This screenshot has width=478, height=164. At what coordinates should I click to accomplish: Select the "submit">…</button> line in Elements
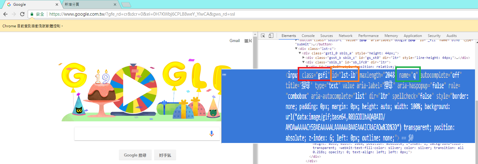coord(314,44)
